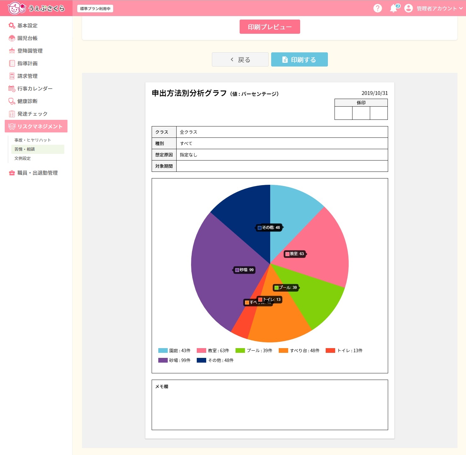Click the back chevron on 戻る
The image size is (466, 455).
(232, 60)
